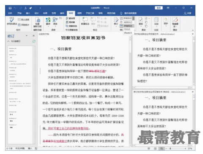Choose 简单标记 in the markup list

(x=128, y=22)
